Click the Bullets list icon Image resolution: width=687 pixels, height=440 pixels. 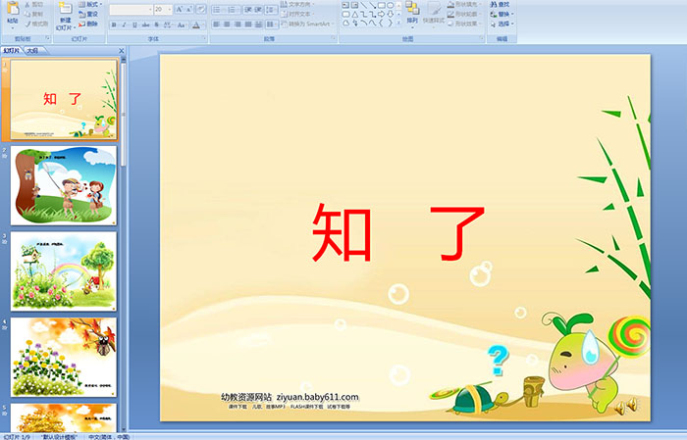(218, 9)
